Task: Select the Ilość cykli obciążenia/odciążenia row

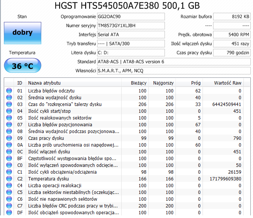Action: [124, 172]
